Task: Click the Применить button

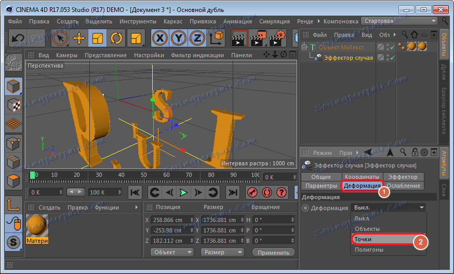Action: [x=273, y=252]
